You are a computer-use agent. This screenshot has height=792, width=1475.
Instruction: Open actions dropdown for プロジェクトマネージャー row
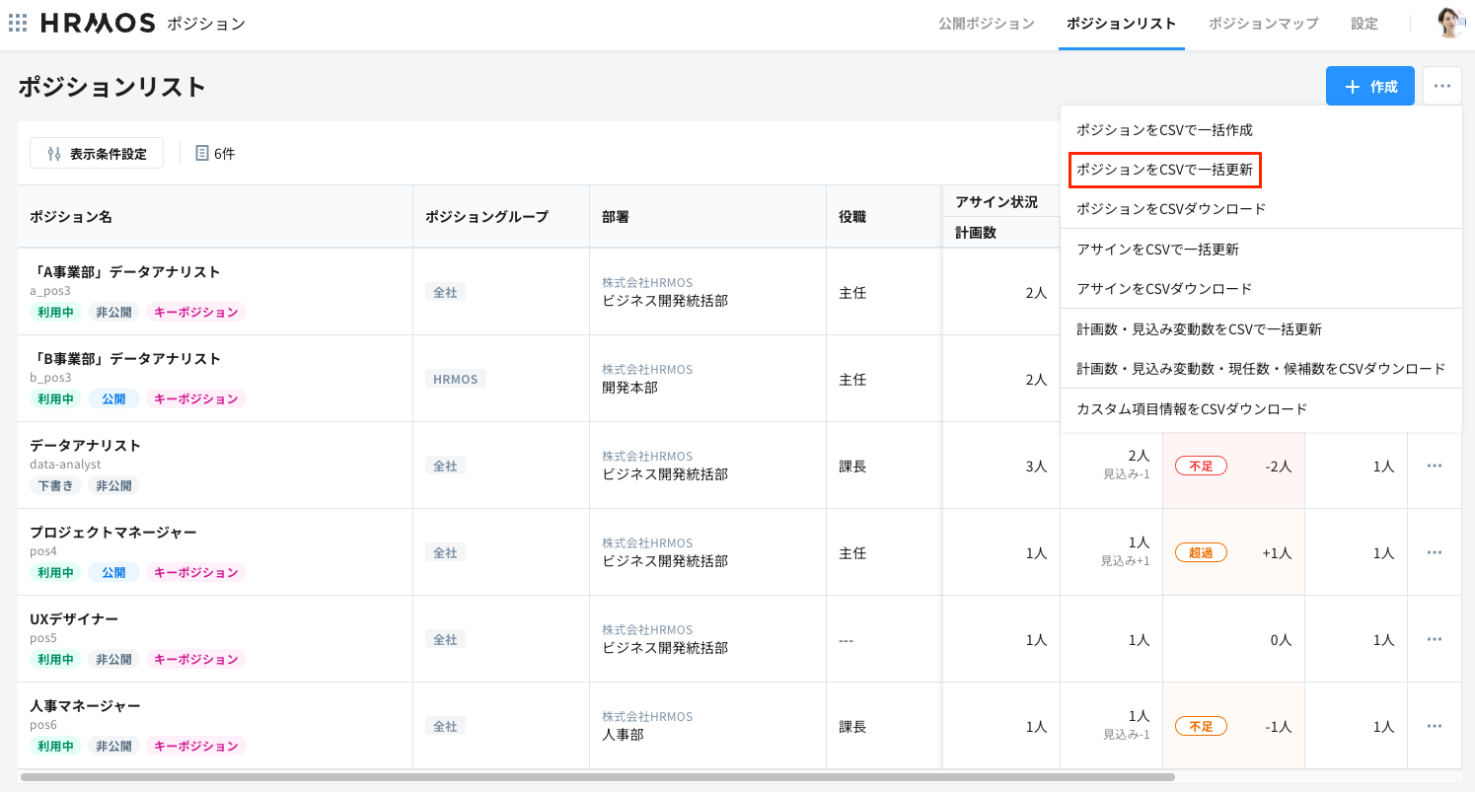1434,552
